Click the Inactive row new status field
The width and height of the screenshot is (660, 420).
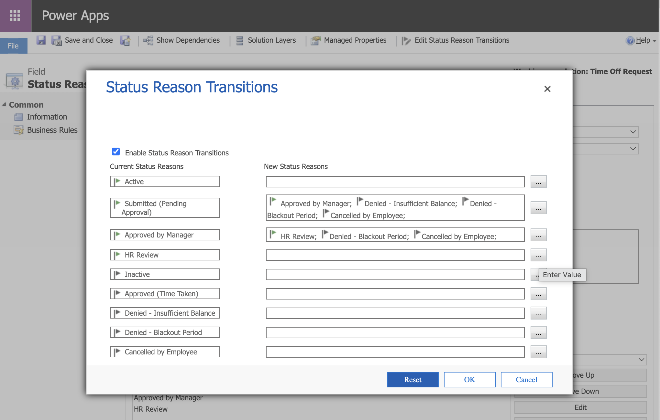click(x=395, y=274)
